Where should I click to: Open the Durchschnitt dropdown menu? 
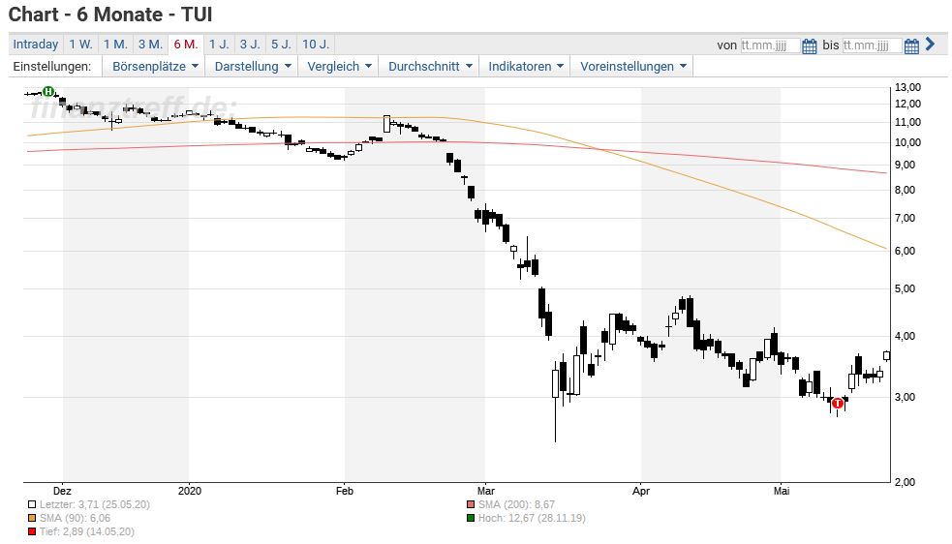tap(429, 66)
